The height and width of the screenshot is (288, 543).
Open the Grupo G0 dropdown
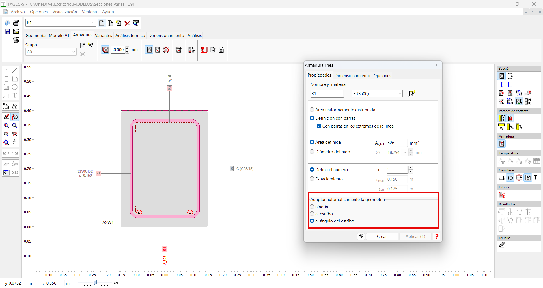tap(74, 52)
